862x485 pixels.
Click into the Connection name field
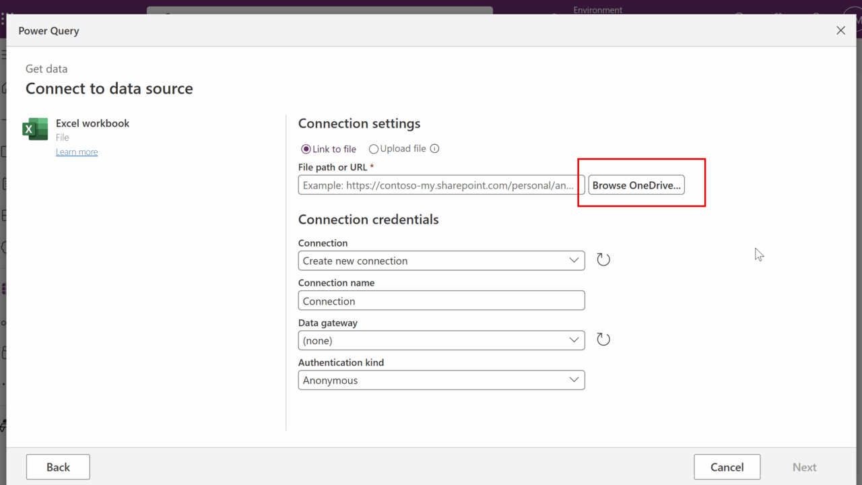tap(441, 300)
